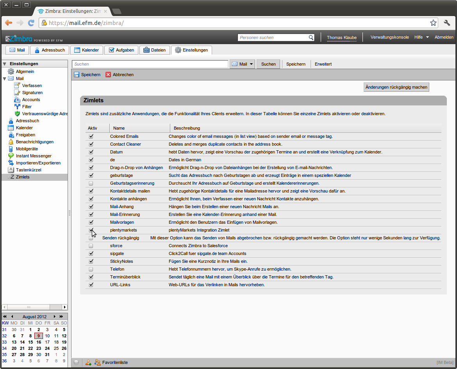Open the Mail search type dropdown
This screenshot has width=457, height=369.
pos(243,64)
